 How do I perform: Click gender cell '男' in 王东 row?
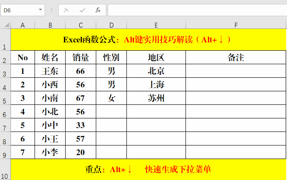pyautogui.click(x=111, y=71)
